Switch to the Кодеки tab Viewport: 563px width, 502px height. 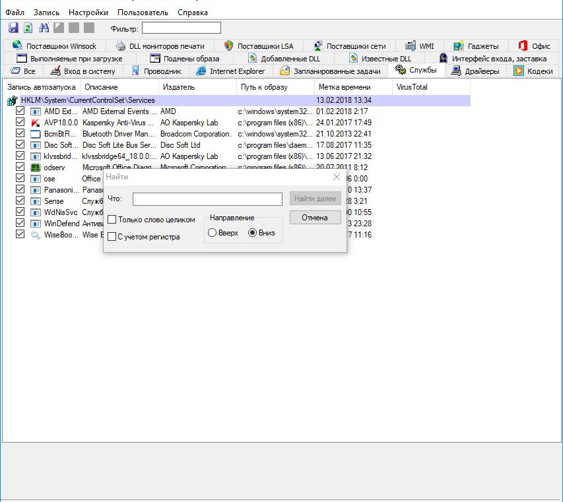pyautogui.click(x=533, y=71)
